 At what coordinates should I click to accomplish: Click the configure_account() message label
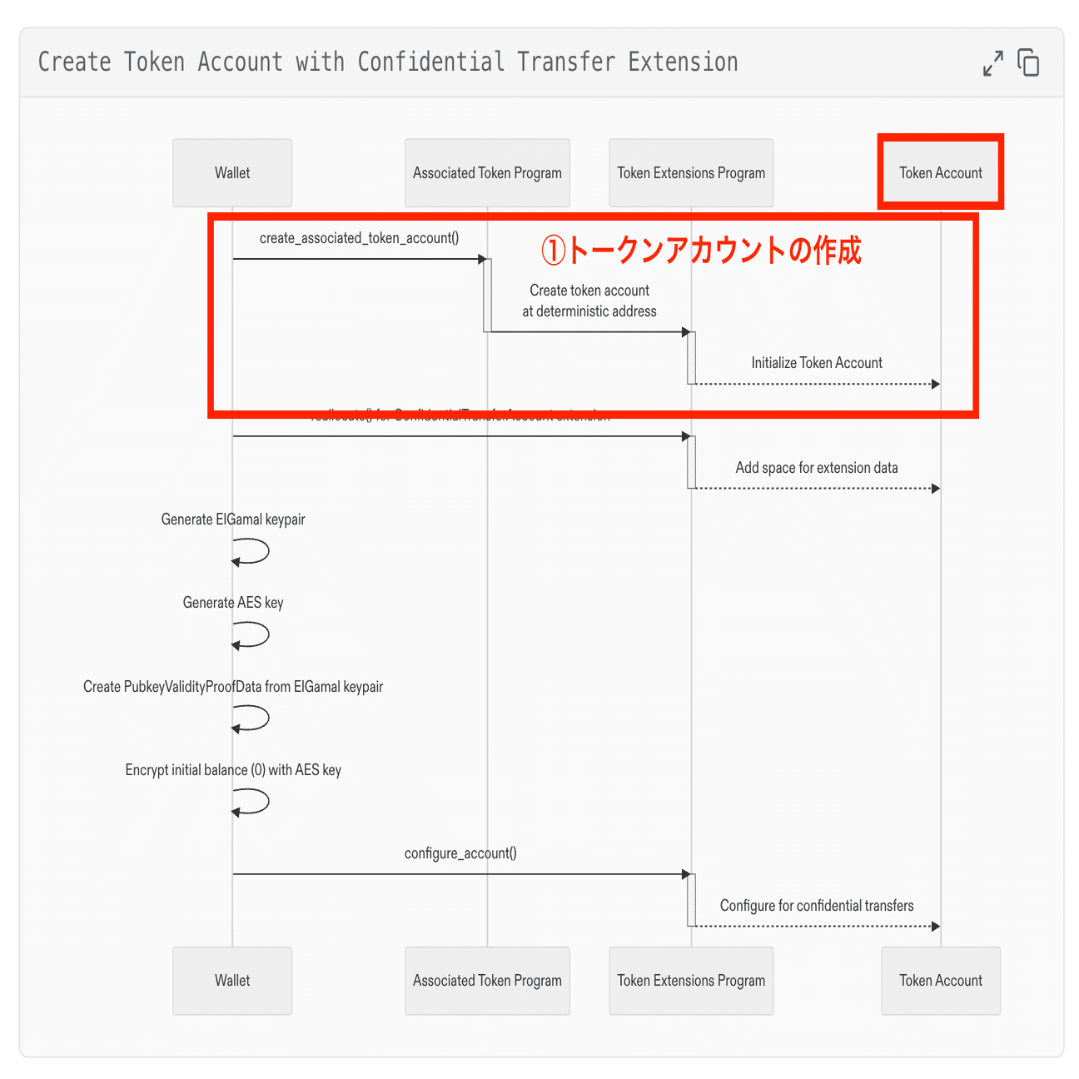(x=460, y=853)
